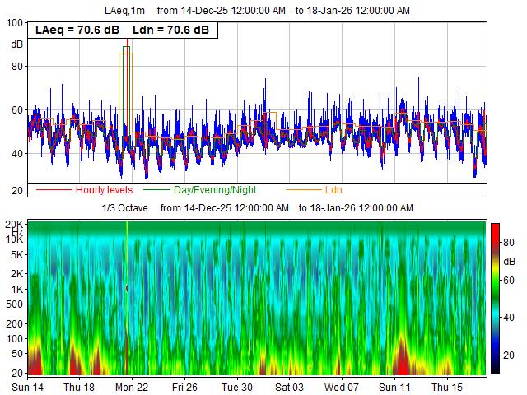527x395 pixels.
Task: Click the Fri 26 date axis label
Action: point(184,387)
